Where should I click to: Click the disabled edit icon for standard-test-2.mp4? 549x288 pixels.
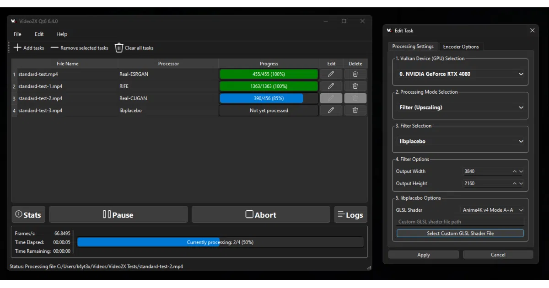pyautogui.click(x=331, y=98)
